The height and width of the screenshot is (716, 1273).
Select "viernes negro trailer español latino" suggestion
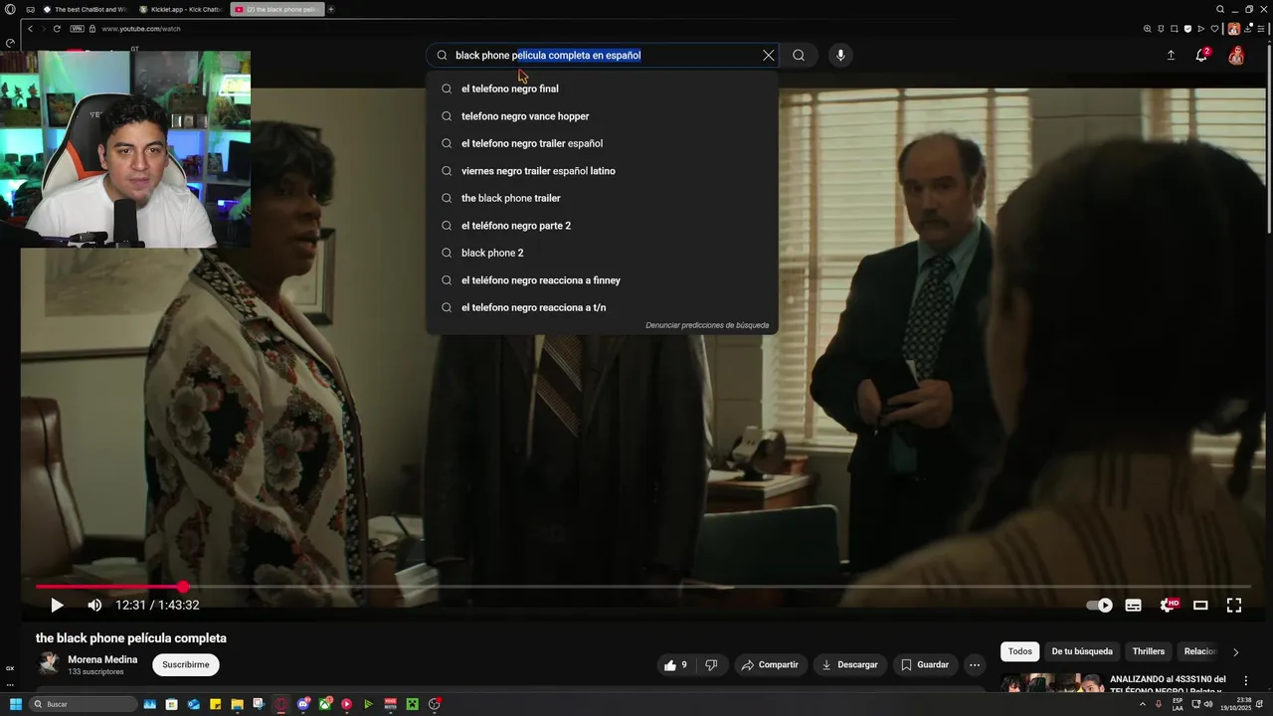602,171
